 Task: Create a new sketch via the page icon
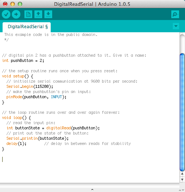(28, 14)
